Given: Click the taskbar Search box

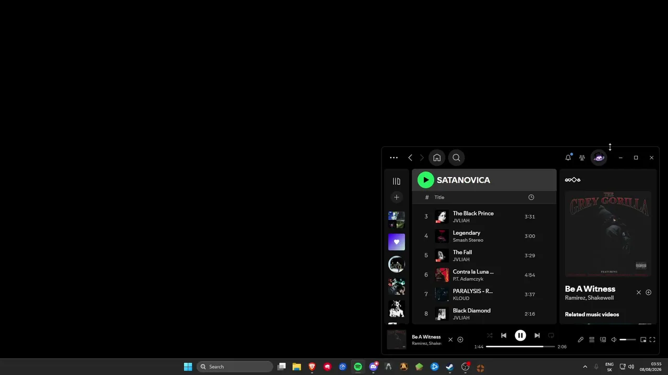Looking at the screenshot, I should point(235,367).
